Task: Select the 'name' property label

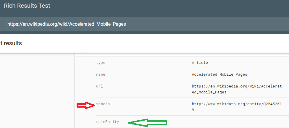Action: coord(101,74)
